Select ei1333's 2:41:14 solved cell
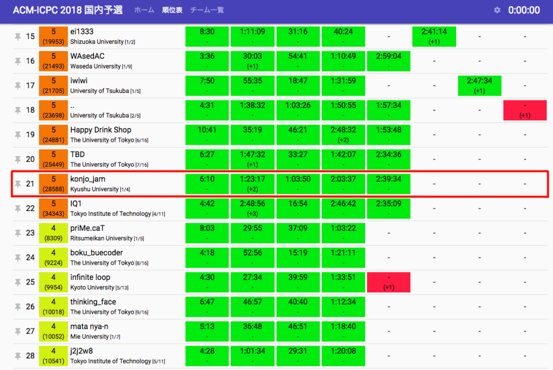 (434, 36)
